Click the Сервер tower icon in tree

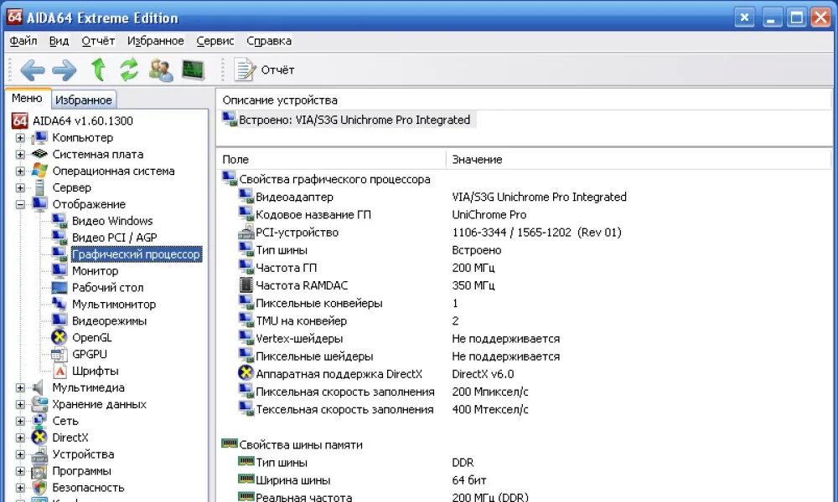coord(39,187)
